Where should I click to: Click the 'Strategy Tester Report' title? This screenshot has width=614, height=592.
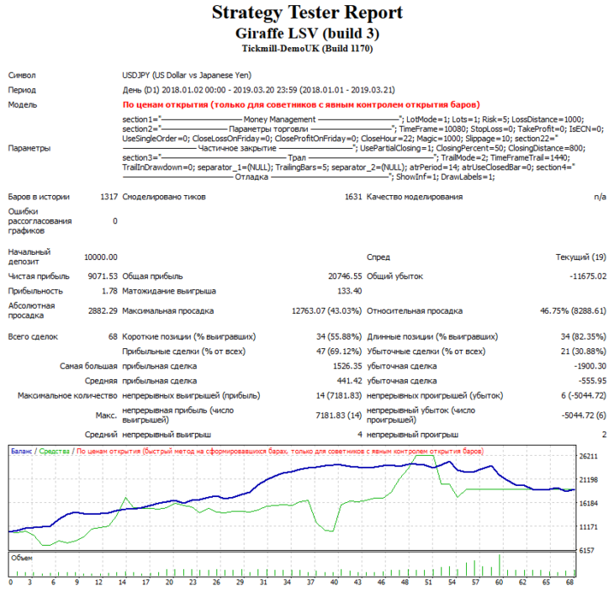tap(307, 13)
